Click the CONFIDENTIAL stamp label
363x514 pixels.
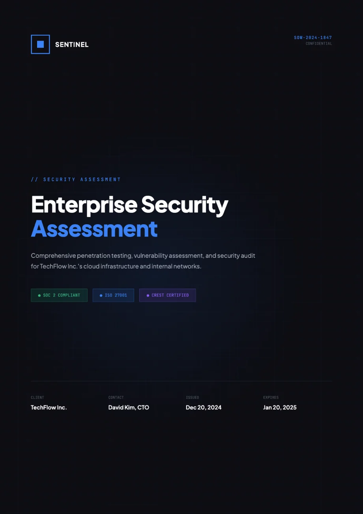318,43
